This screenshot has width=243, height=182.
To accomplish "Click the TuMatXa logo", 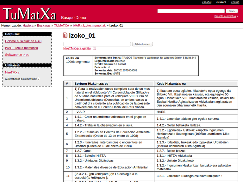I will (29, 14).
